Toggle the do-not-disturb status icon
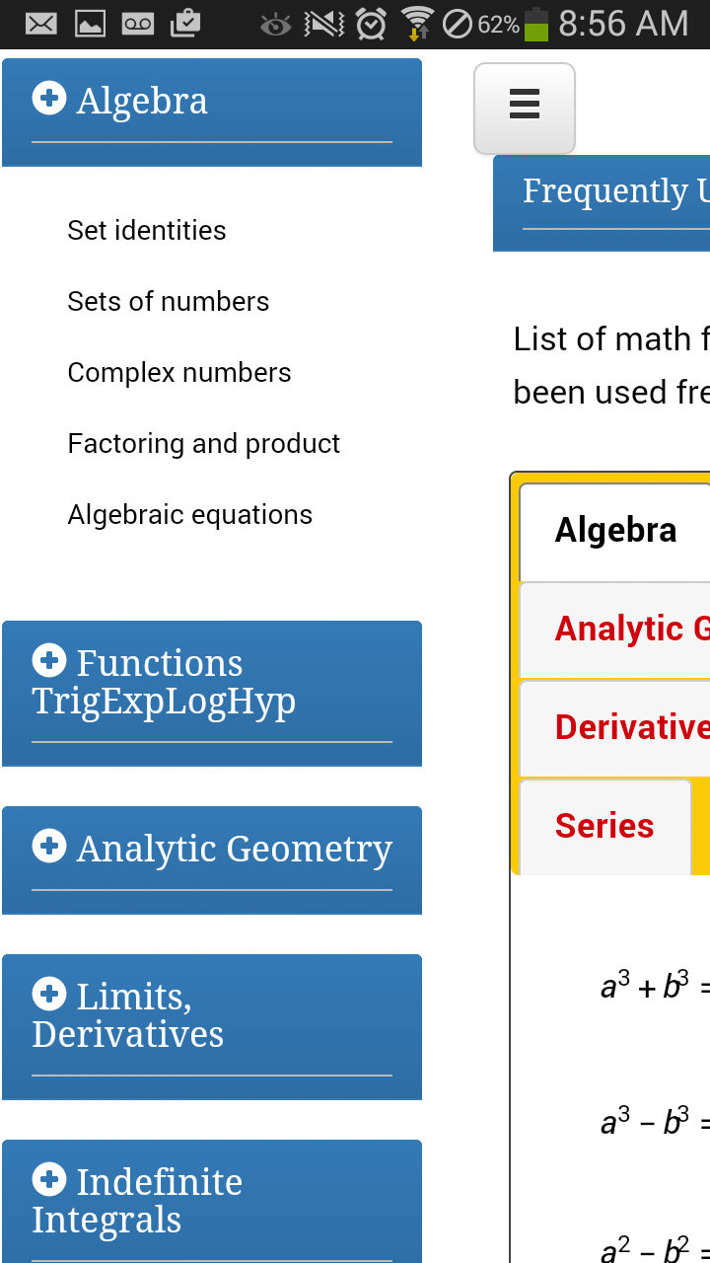The width and height of the screenshot is (710, 1263). point(457,24)
